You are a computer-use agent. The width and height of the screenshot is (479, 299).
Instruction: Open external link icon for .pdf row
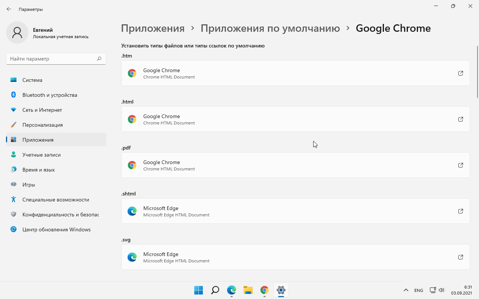[461, 165]
